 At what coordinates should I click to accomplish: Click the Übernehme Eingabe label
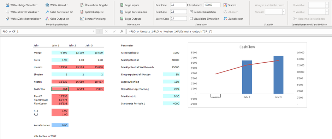click(x=96, y=5)
